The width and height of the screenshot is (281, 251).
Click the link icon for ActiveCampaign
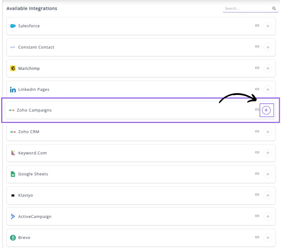tap(257, 216)
